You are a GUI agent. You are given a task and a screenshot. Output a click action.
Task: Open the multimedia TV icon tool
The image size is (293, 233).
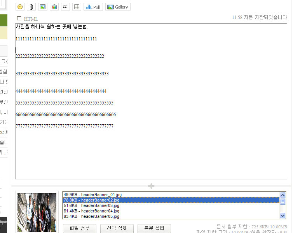(54, 7)
